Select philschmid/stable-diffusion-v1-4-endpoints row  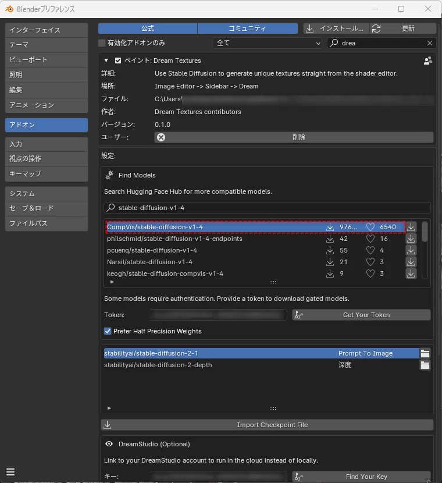[255, 239]
